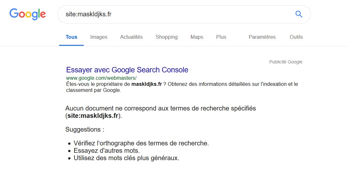This screenshot has height=172, width=348.
Task: Open the Actualités tab
Action: (131, 37)
